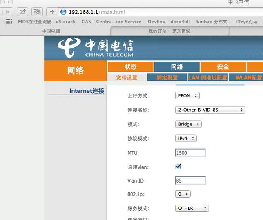
Task: Toggle the 启用Vlan checkbox
Action: coord(178,167)
